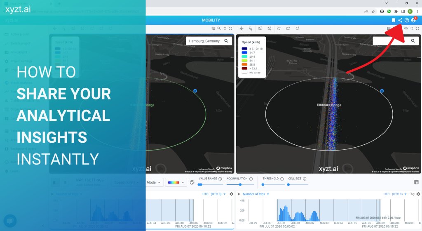Open the help question mark icon
422x231 pixels.
pyautogui.click(x=407, y=20)
